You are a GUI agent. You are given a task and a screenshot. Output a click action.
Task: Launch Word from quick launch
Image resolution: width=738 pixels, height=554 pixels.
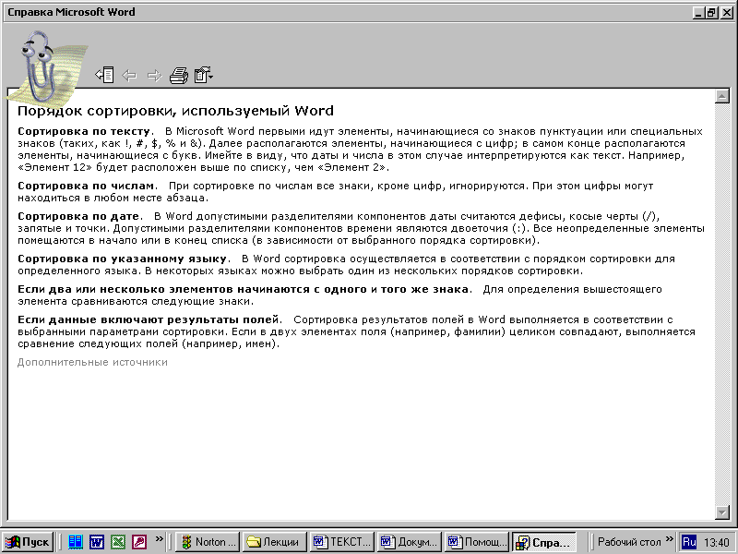(x=97, y=542)
